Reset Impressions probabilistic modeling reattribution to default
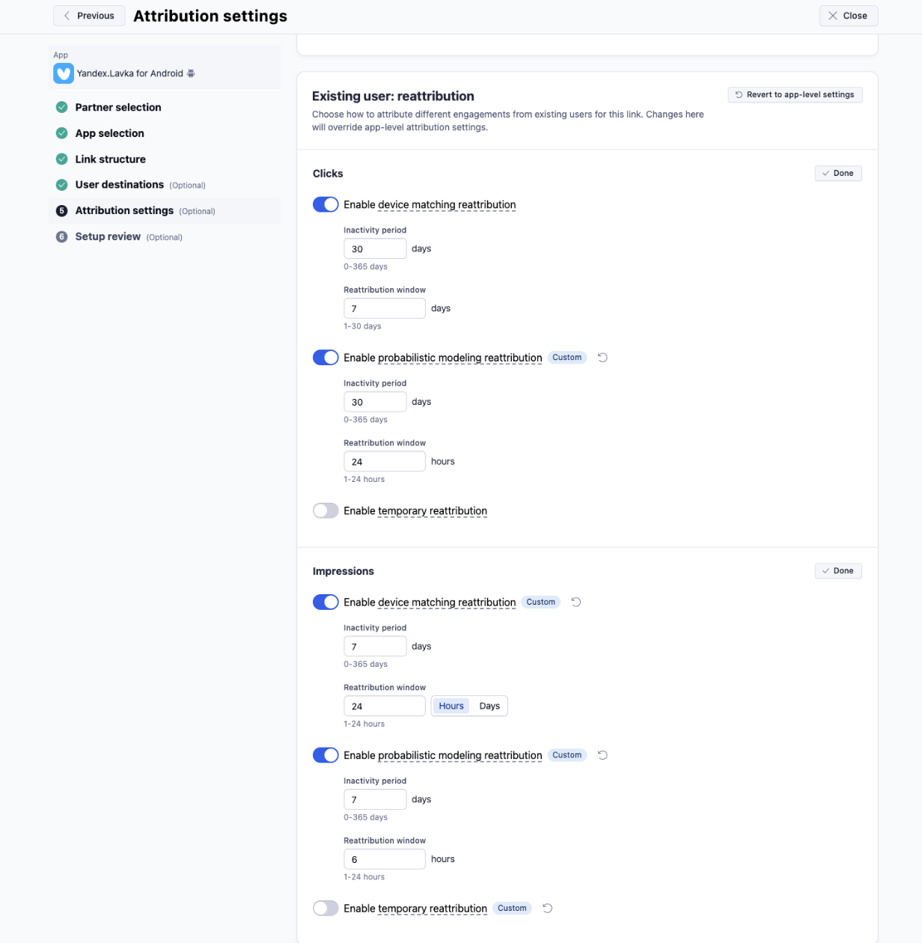The image size is (922, 943). [602, 755]
